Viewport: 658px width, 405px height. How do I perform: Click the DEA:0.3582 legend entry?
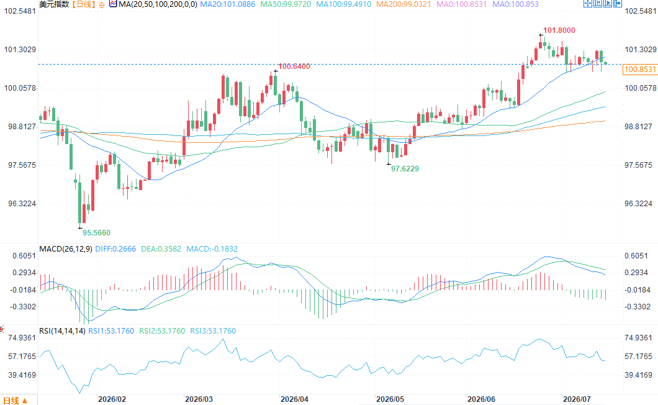click(161, 248)
